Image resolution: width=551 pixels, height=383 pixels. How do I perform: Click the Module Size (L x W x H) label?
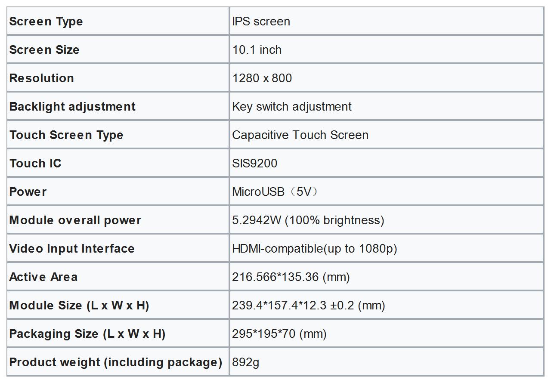click(x=79, y=306)
